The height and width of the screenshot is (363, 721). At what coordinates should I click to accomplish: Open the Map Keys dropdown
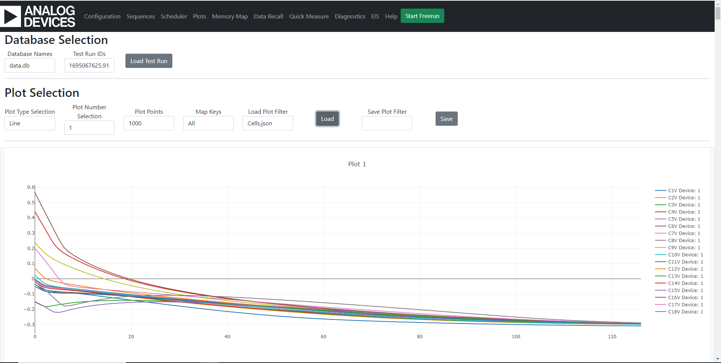pos(208,123)
